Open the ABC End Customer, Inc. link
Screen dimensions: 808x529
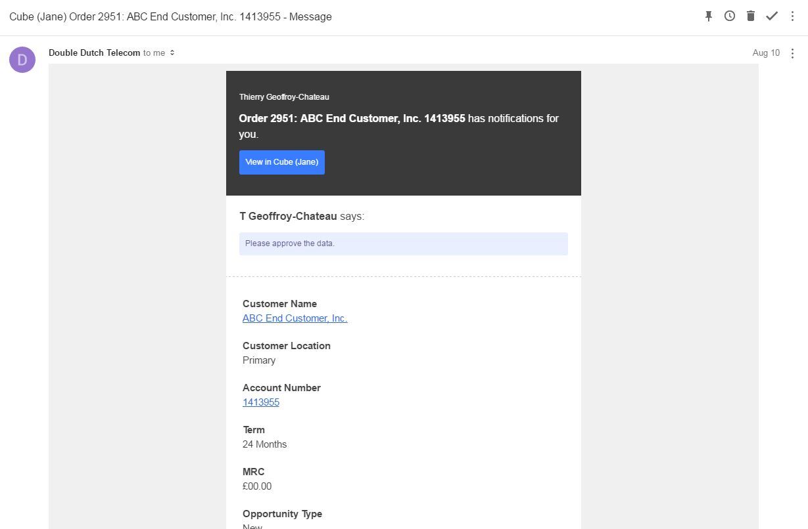pos(295,318)
